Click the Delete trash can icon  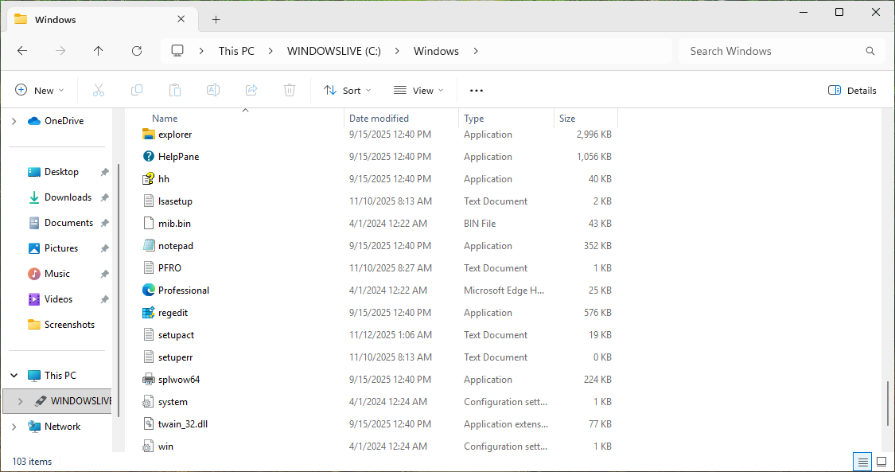tap(290, 91)
